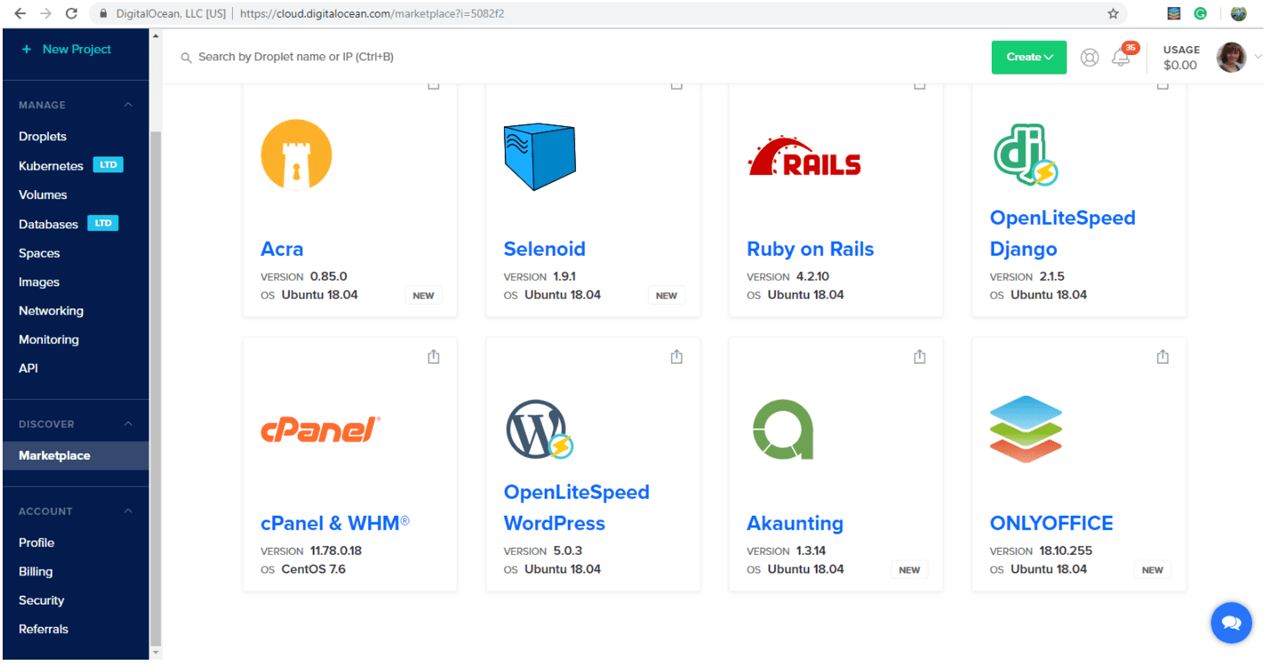Open the Create dropdown button
Screen dimensions: 1268x665
1029,57
